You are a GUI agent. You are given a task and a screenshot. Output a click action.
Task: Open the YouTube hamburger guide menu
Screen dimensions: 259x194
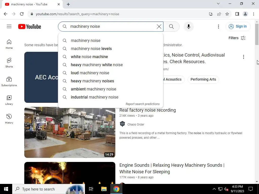(x=9, y=26)
